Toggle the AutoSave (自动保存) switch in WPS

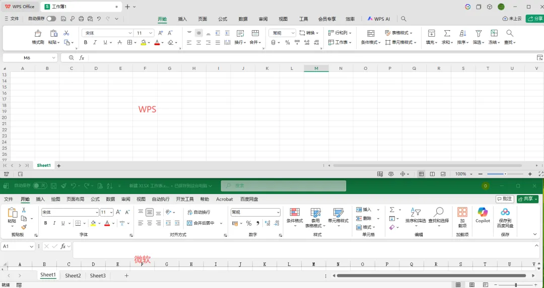[51, 19]
